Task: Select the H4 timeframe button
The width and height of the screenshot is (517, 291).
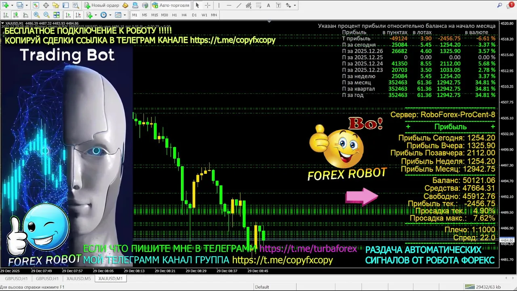Action: 184,15
